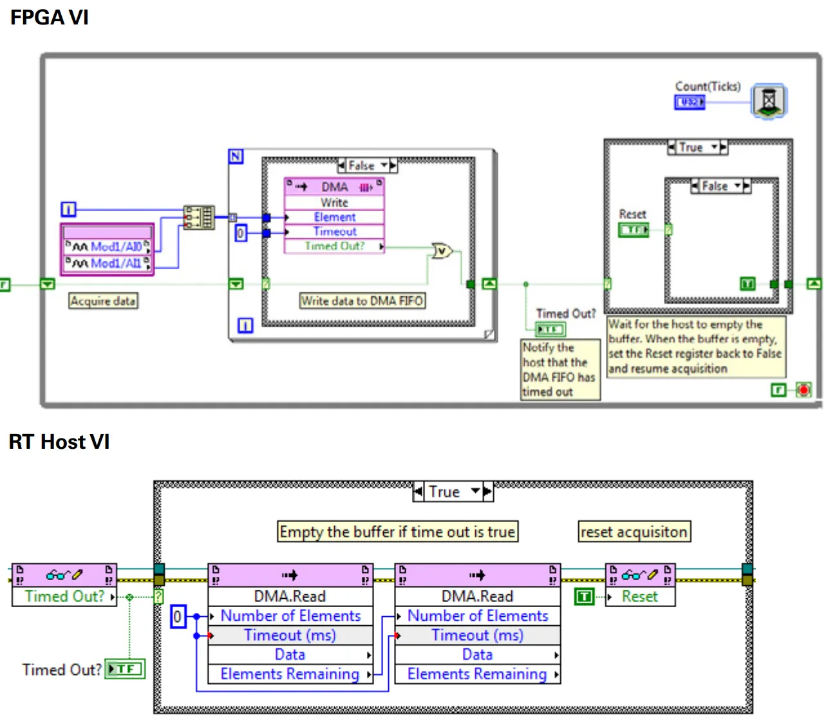Click the For Loop shift register on the right border

[489, 284]
